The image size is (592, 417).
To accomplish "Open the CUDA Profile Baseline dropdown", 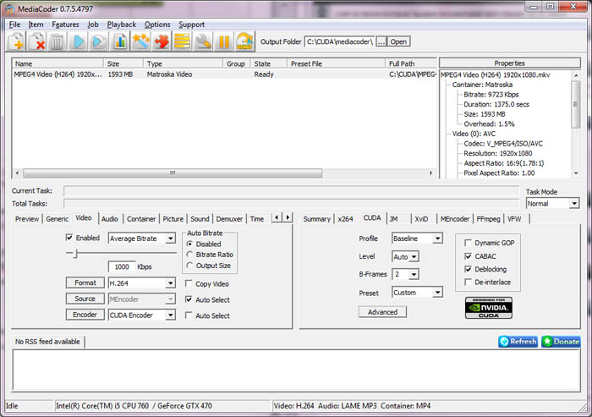I will [437, 239].
